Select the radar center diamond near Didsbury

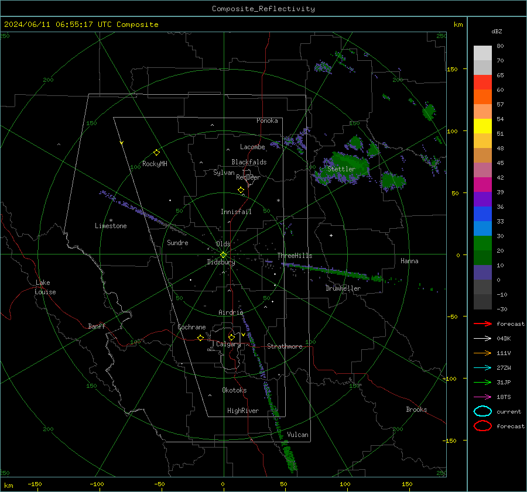(224, 255)
